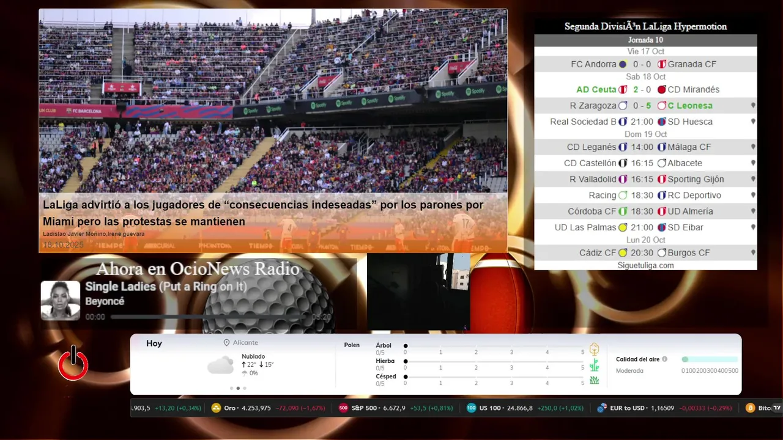Click the 'Calidad del aire' label

click(x=637, y=359)
